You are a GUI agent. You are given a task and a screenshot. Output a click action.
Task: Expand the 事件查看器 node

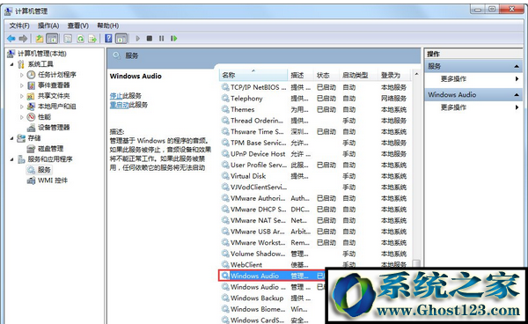pyautogui.click(x=22, y=85)
